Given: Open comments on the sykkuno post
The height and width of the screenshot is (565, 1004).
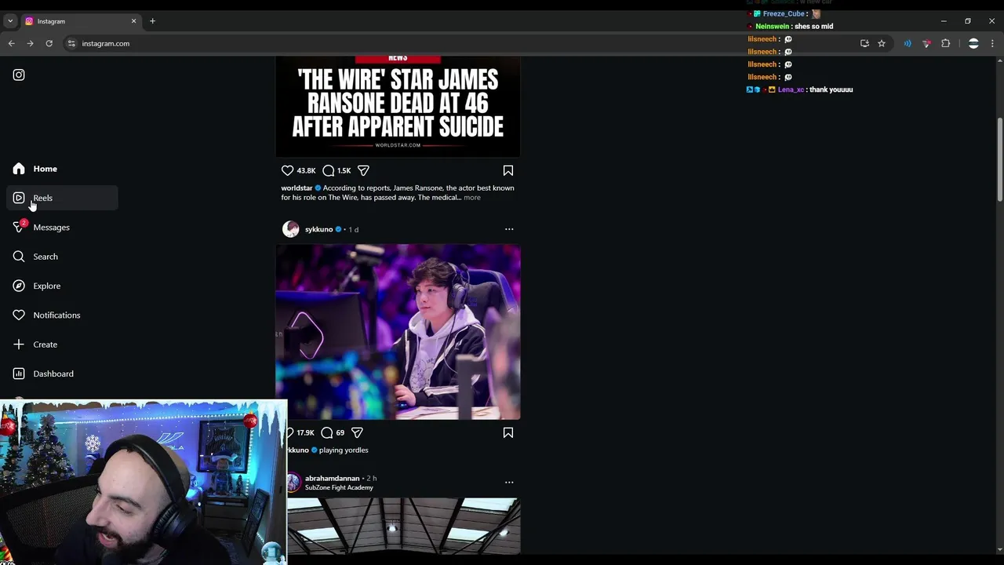Looking at the screenshot, I should pos(327,432).
